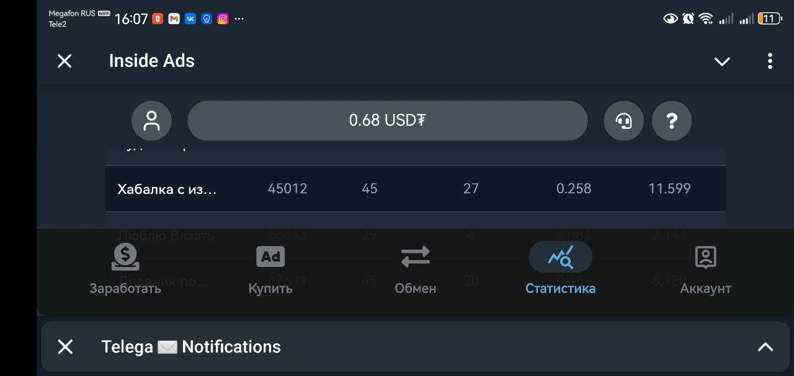Tap the 0.68 USD₮ balance bar

point(387,120)
